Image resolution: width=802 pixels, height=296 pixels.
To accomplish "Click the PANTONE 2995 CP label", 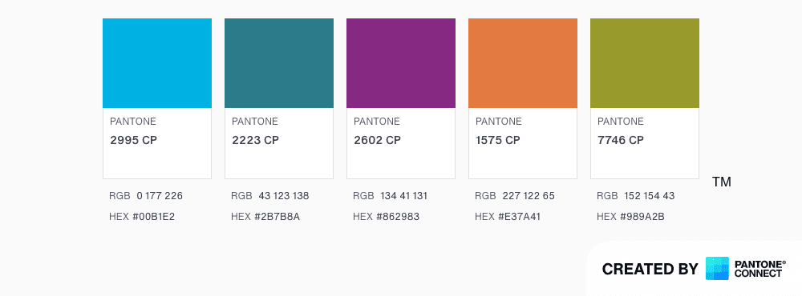I will point(133,130).
